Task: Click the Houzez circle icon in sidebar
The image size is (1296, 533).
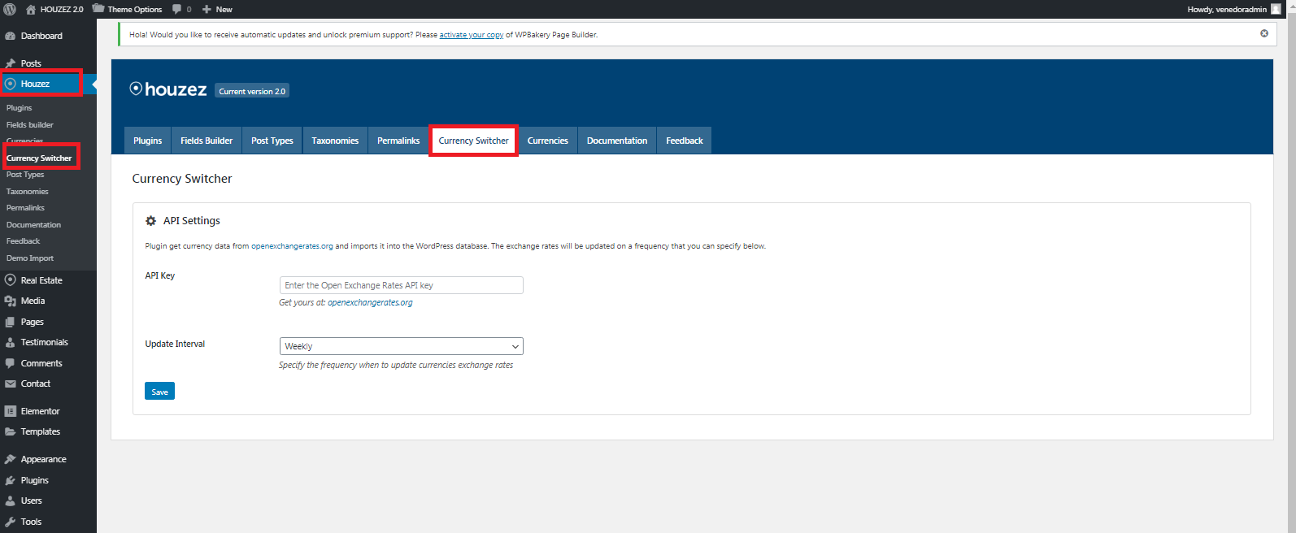Action: [x=11, y=84]
